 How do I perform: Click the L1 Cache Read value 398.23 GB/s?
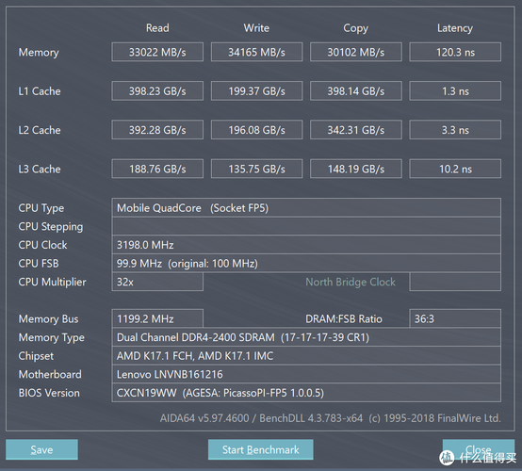point(157,90)
